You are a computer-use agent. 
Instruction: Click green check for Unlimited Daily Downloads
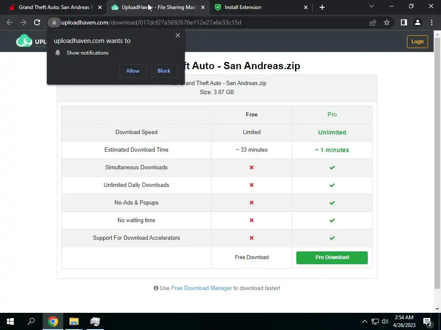point(332,185)
